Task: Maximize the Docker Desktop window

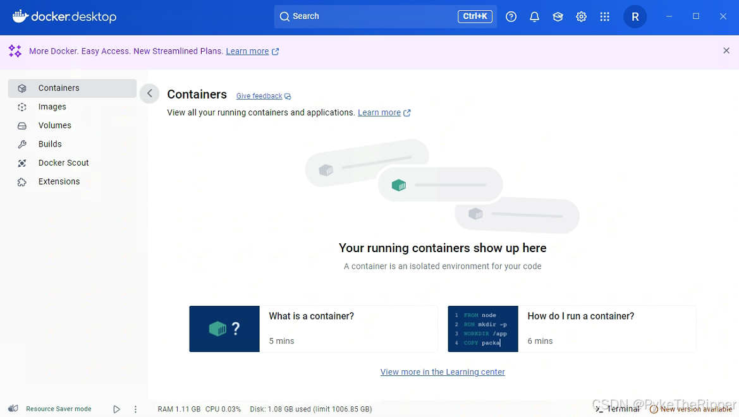Action: (x=695, y=16)
